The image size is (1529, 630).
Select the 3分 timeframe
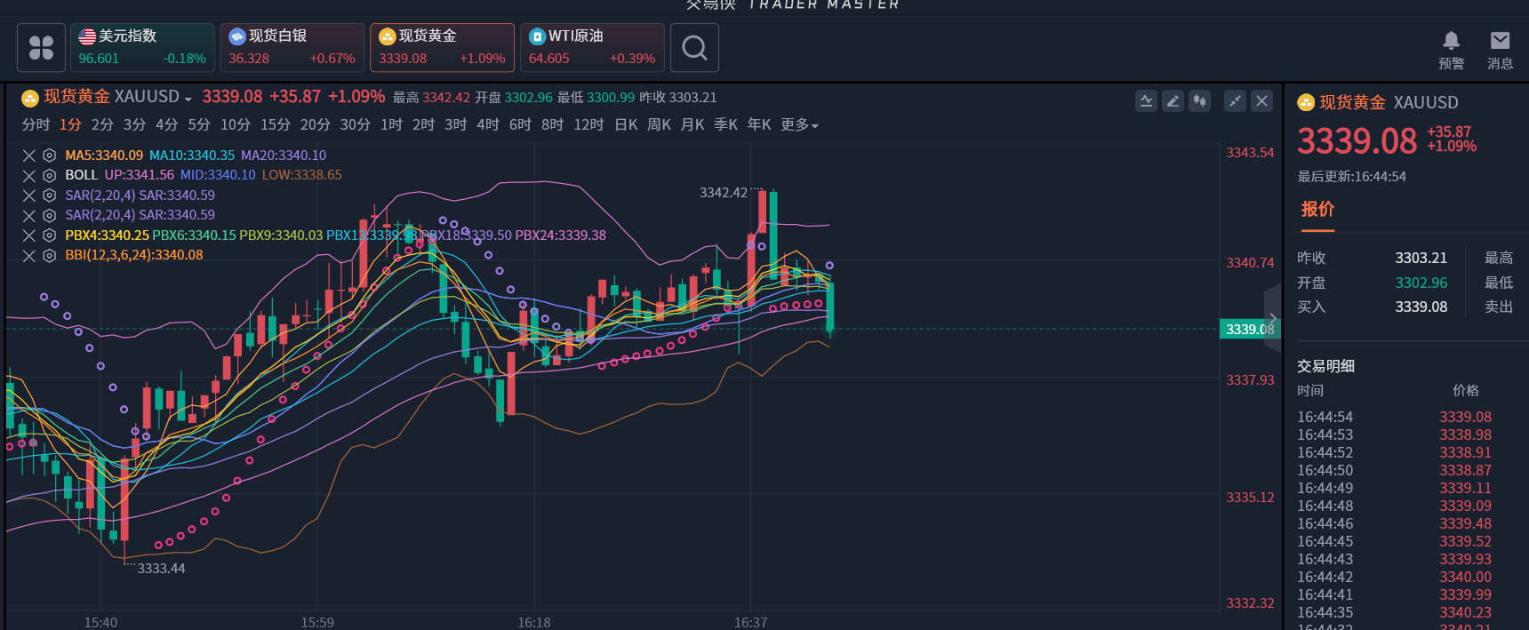[x=134, y=125]
